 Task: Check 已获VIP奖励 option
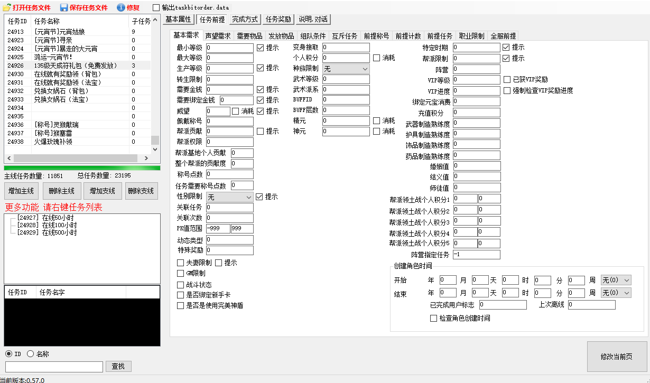pyautogui.click(x=507, y=80)
